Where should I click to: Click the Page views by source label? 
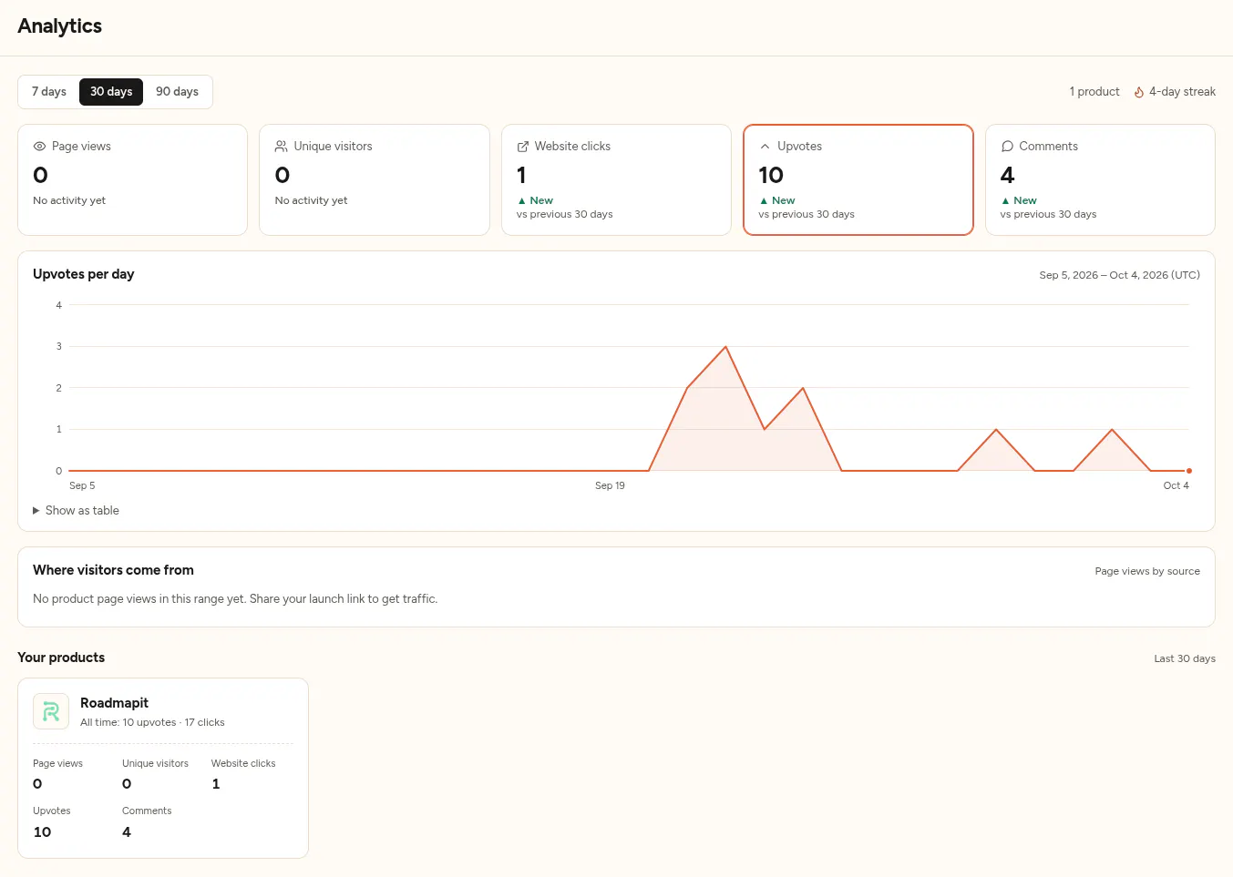click(1147, 571)
